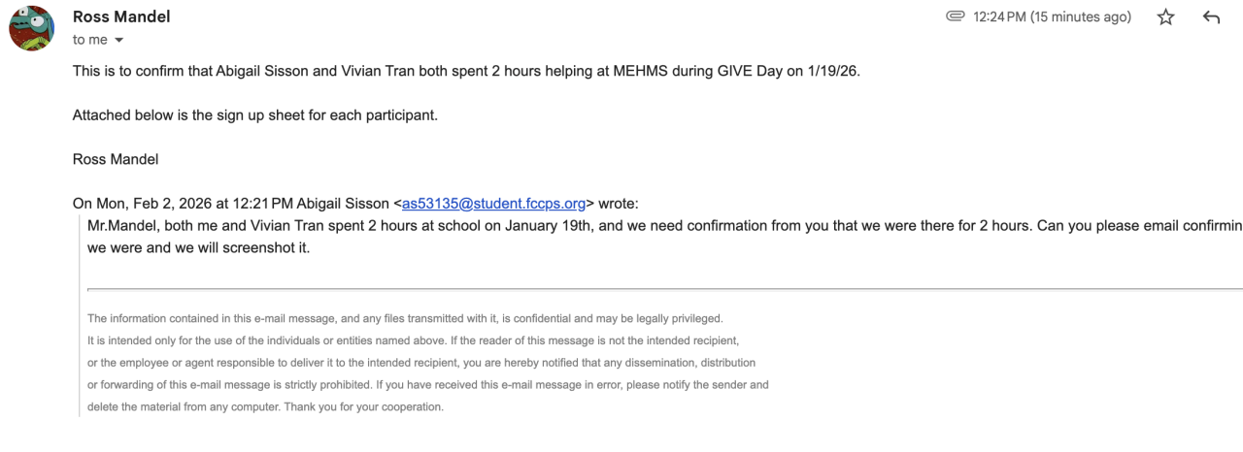Click Ross Mandel's profile avatar
Viewport: 1243px width, 452px height.
[x=31, y=28]
